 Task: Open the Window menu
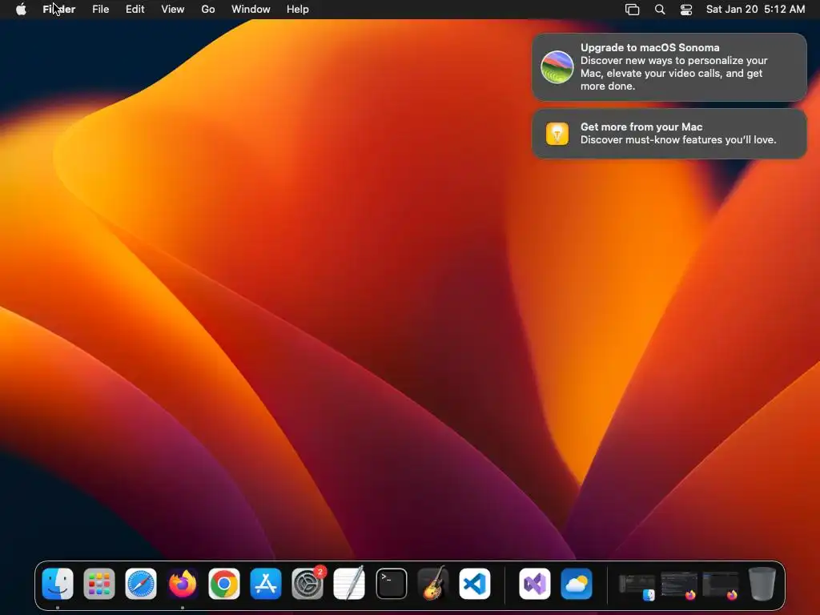click(251, 10)
